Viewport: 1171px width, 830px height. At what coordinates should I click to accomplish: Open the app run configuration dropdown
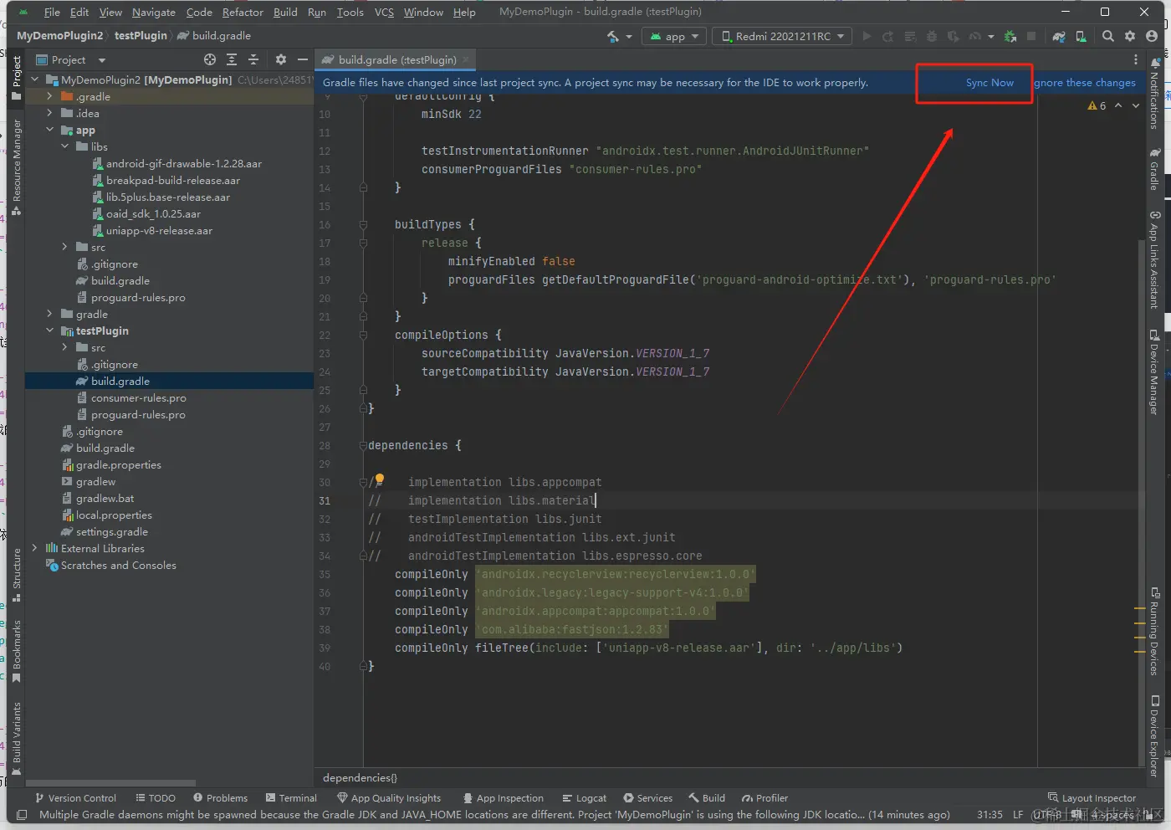(x=675, y=36)
